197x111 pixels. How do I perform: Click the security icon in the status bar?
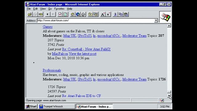pyautogui.click(x=162, y=100)
